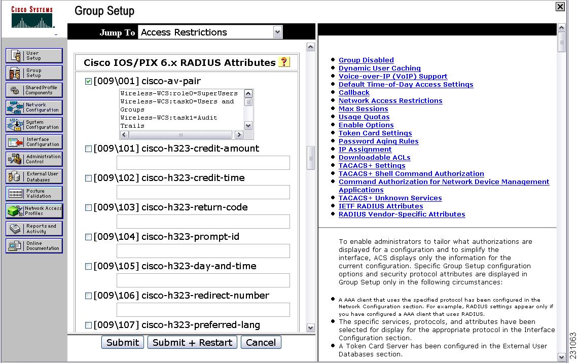Open the Jump To dropdown list
Viewport: 578px width, 363px height.
(277, 32)
